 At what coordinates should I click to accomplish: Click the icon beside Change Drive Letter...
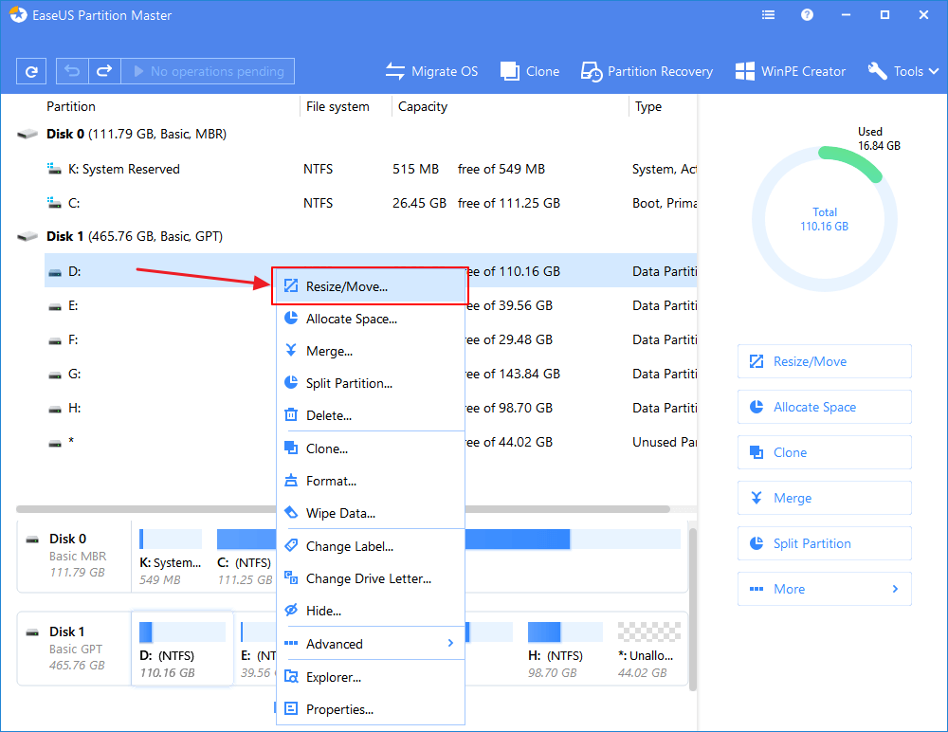[x=291, y=577]
